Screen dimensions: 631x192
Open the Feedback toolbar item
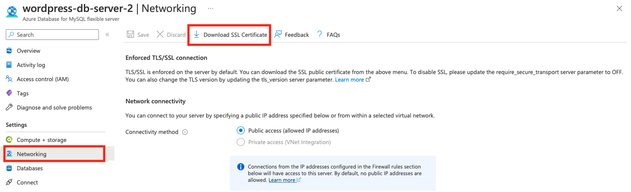tap(292, 35)
